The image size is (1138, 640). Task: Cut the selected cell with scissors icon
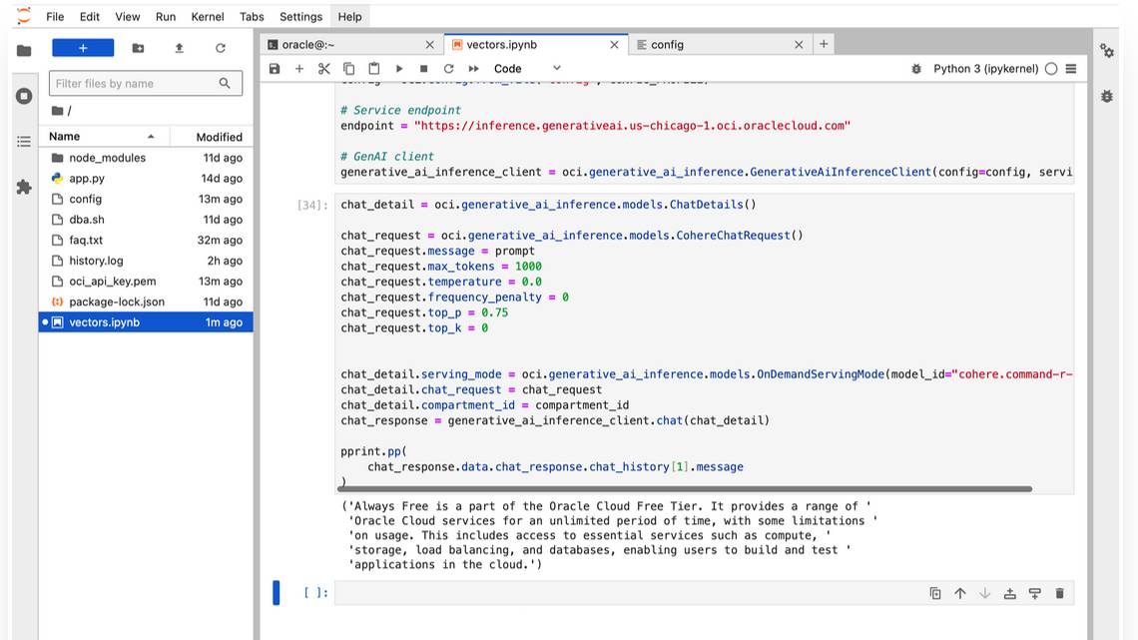click(x=323, y=68)
